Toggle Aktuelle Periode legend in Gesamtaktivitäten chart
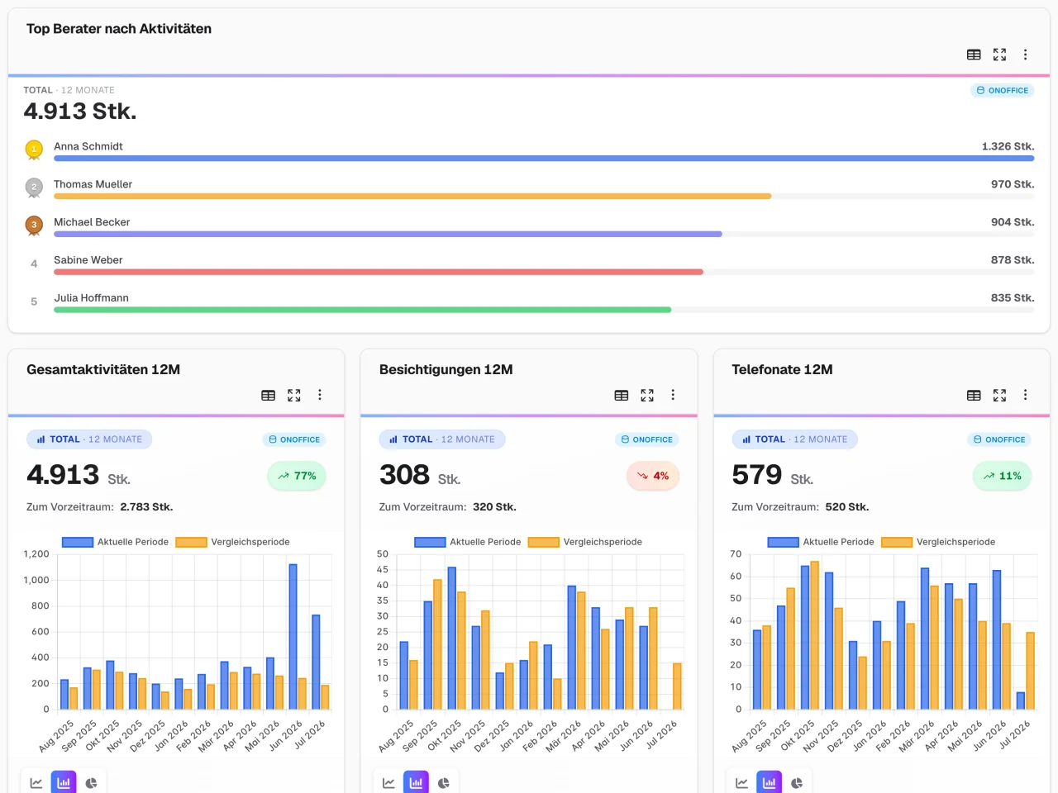 point(115,542)
